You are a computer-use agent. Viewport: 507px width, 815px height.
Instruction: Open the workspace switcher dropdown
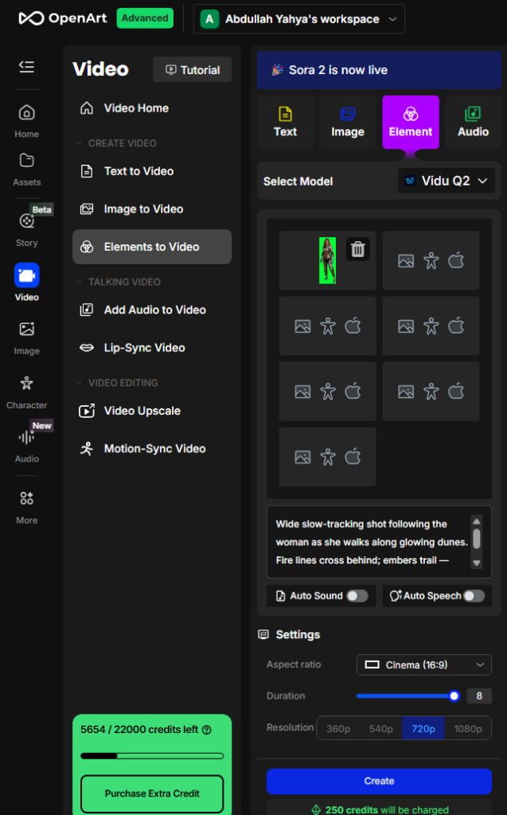coord(299,19)
